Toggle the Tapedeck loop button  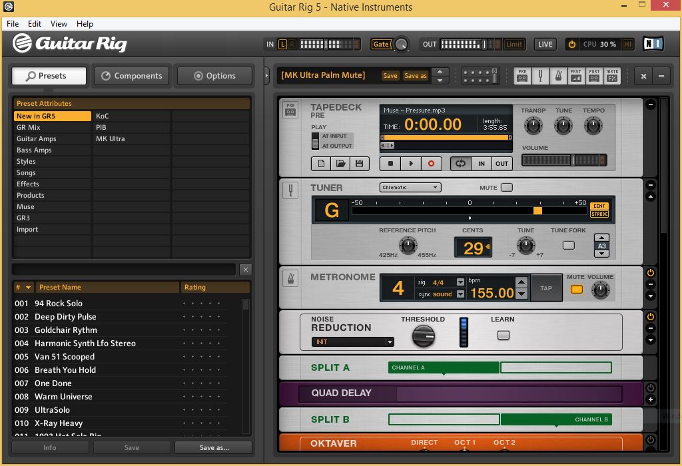pyautogui.click(x=461, y=164)
